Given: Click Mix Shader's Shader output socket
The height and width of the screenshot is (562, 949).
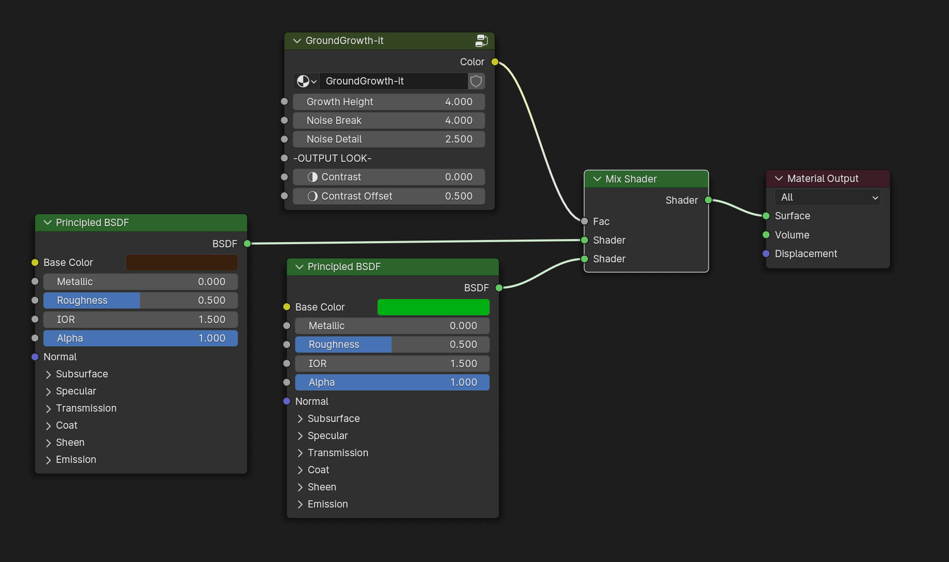Looking at the screenshot, I should [x=708, y=200].
